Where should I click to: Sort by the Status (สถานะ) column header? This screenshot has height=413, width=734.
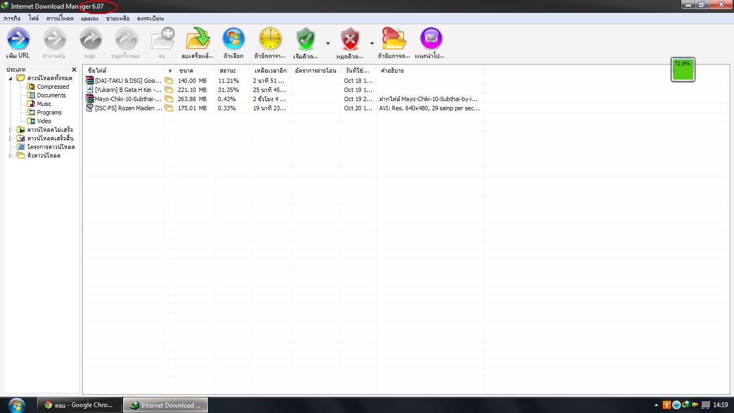(x=233, y=70)
